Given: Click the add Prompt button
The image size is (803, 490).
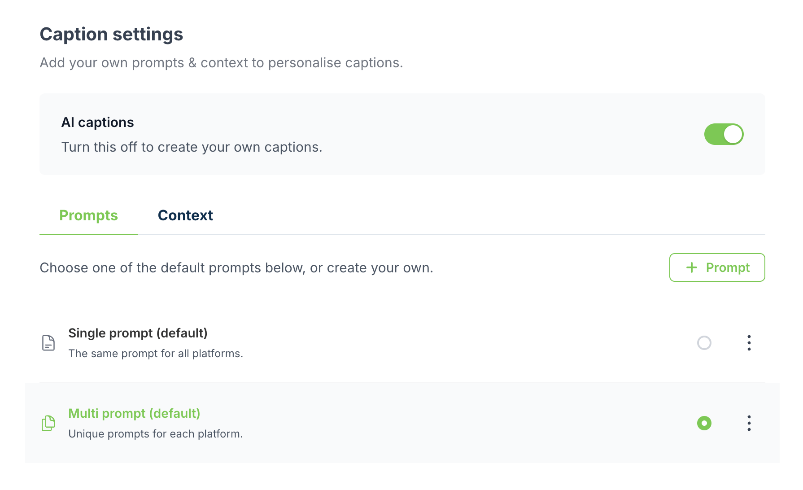Looking at the screenshot, I should 717,267.
